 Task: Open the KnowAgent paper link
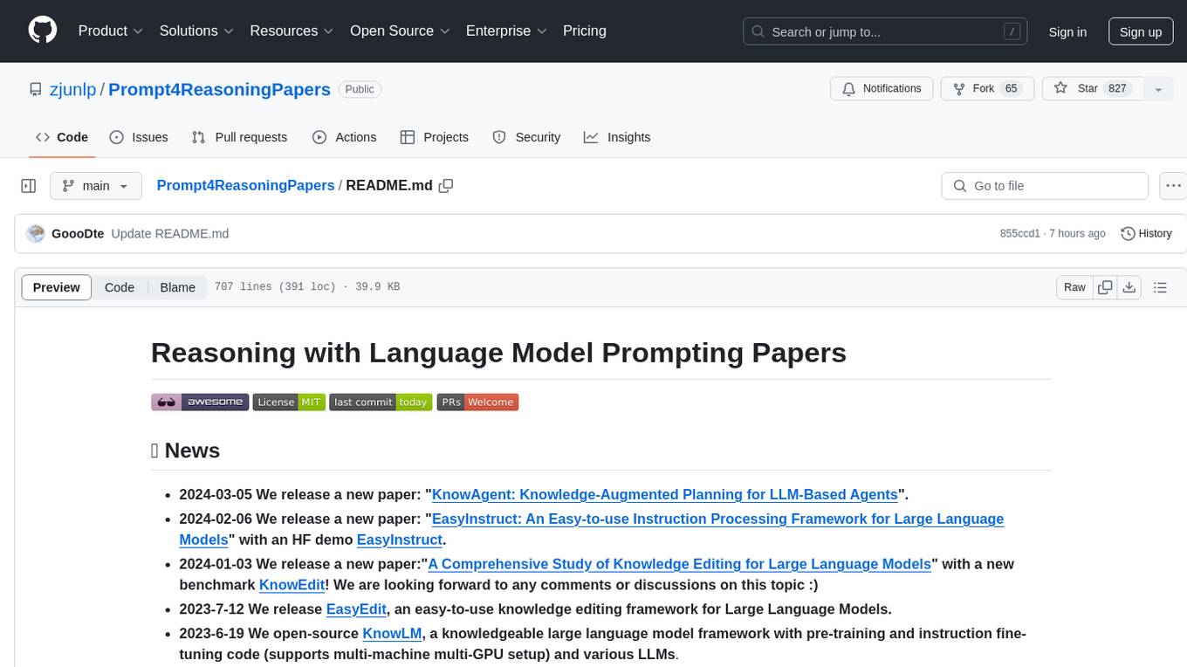coord(665,494)
